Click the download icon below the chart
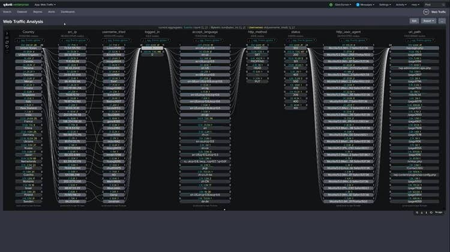Viewport: 450px width, 252px height. click(422, 212)
